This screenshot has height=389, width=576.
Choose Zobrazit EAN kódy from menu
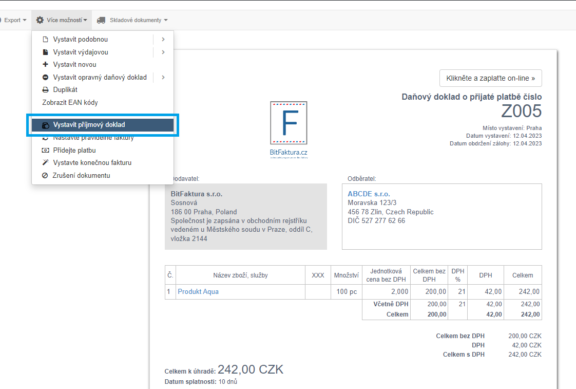point(70,103)
